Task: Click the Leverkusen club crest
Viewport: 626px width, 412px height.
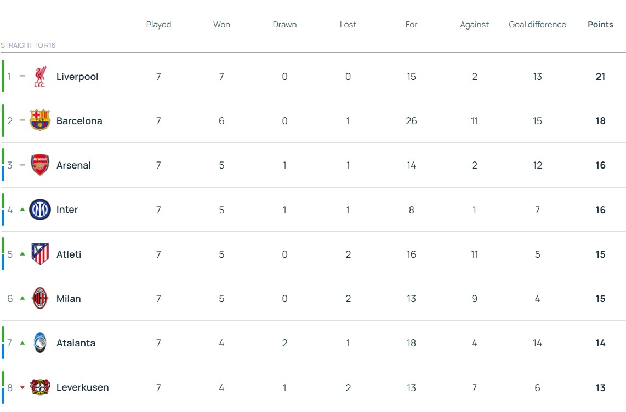Action: (39, 387)
